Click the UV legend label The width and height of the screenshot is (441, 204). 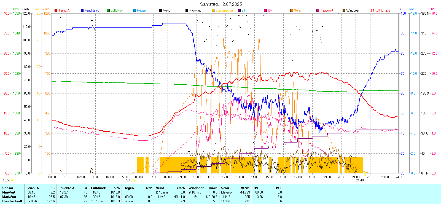pos(270,10)
